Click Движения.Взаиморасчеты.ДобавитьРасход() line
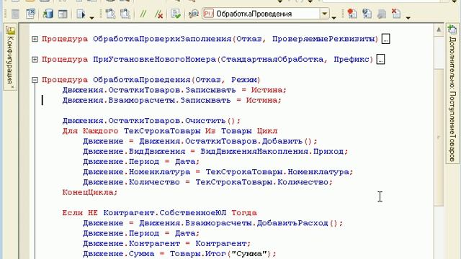 click(x=213, y=223)
